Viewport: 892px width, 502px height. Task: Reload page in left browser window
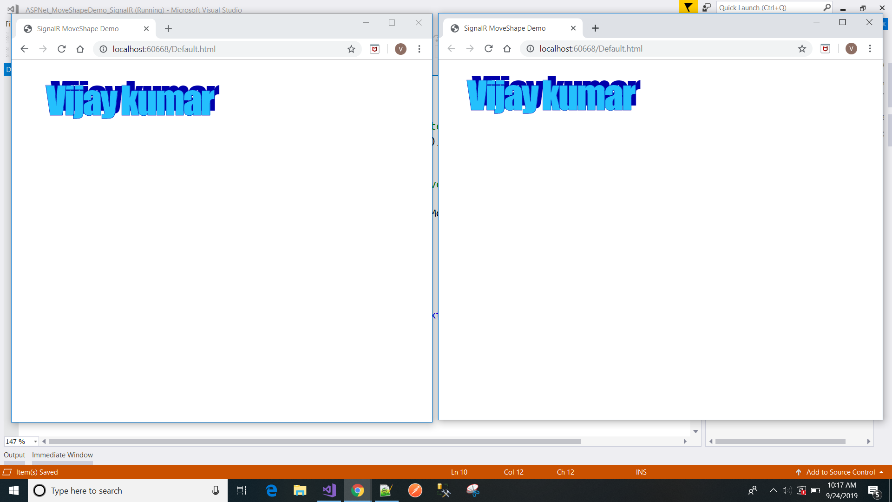coord(61,49)
